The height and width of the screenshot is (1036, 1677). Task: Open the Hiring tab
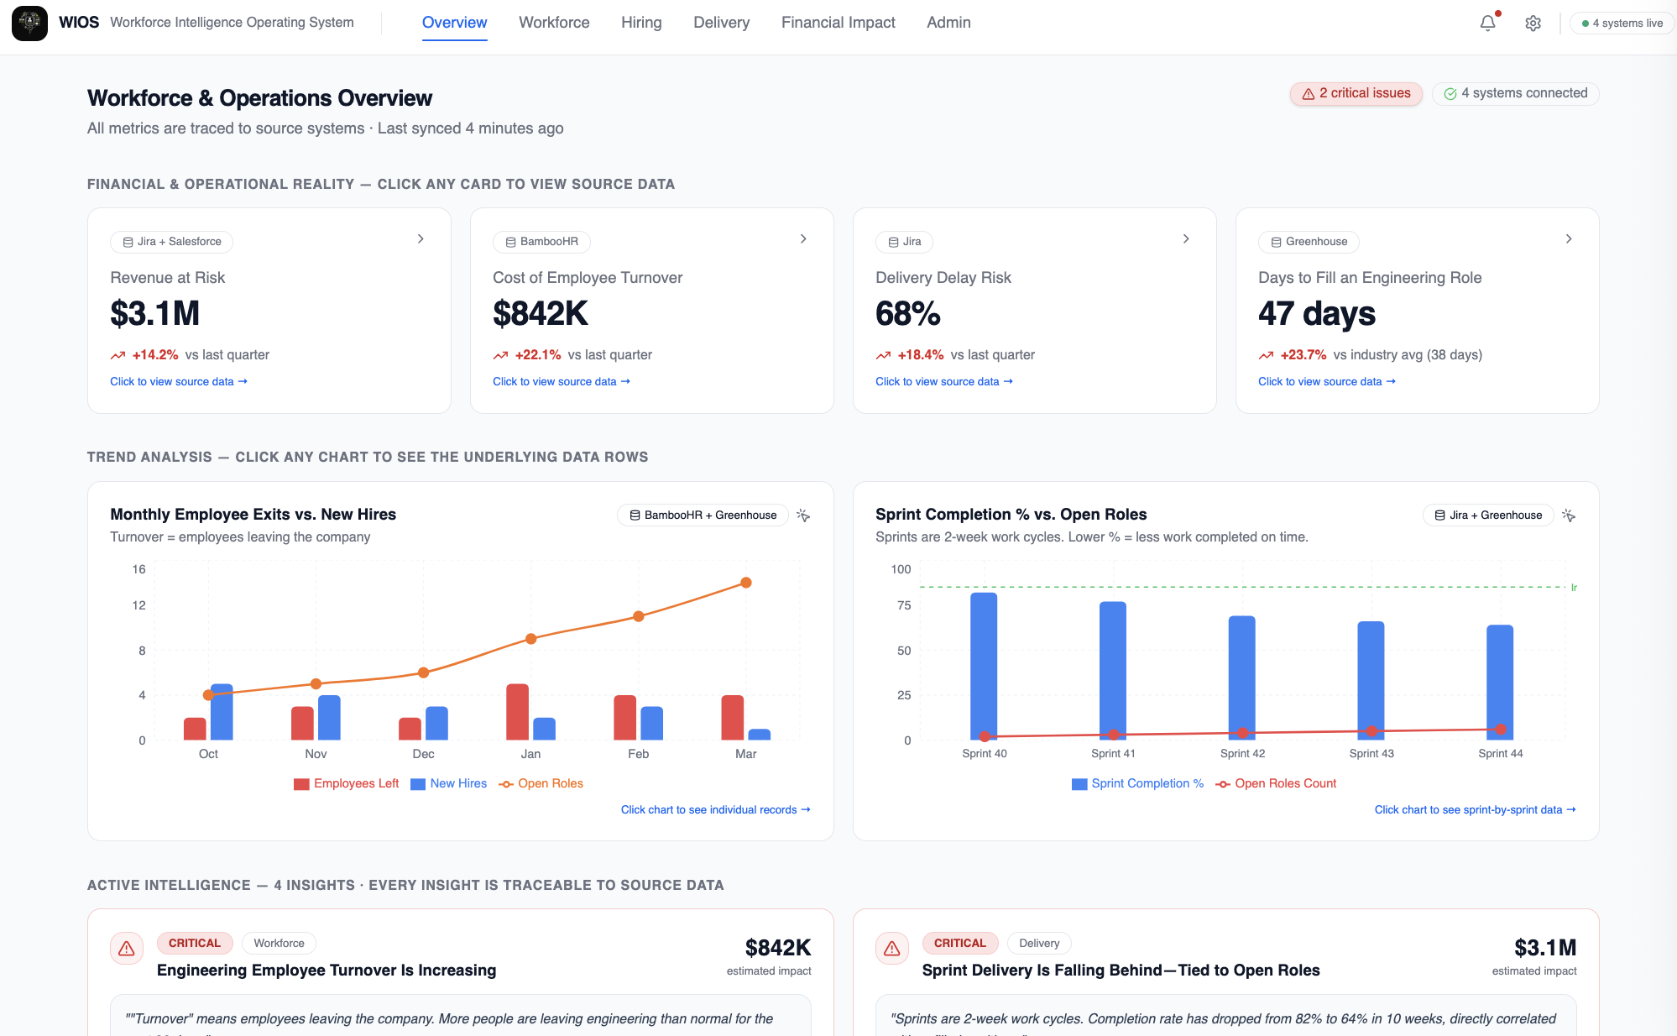(641, 23)
